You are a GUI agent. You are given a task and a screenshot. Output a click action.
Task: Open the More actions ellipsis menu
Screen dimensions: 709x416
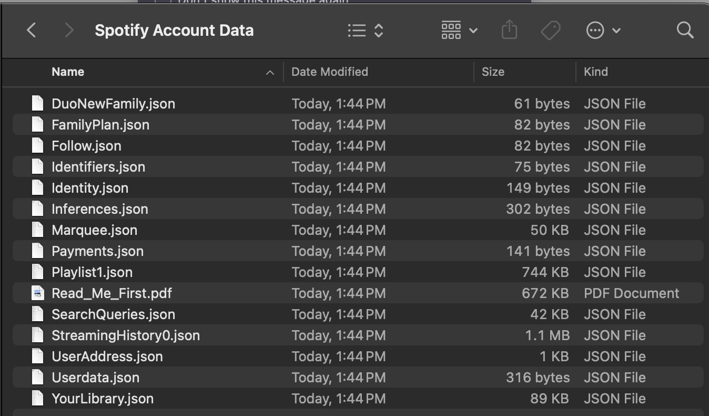point(595,30)
